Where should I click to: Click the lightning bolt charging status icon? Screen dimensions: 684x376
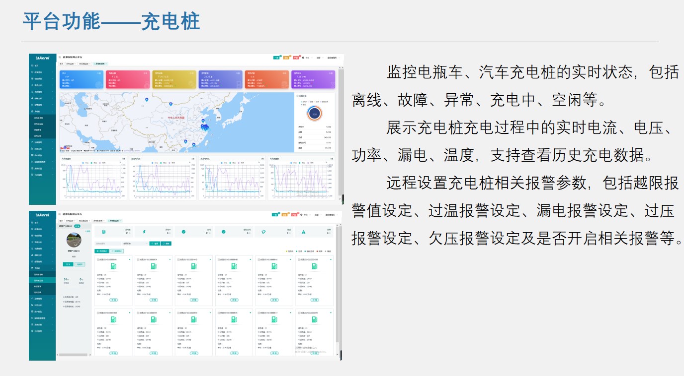(144, 232)
